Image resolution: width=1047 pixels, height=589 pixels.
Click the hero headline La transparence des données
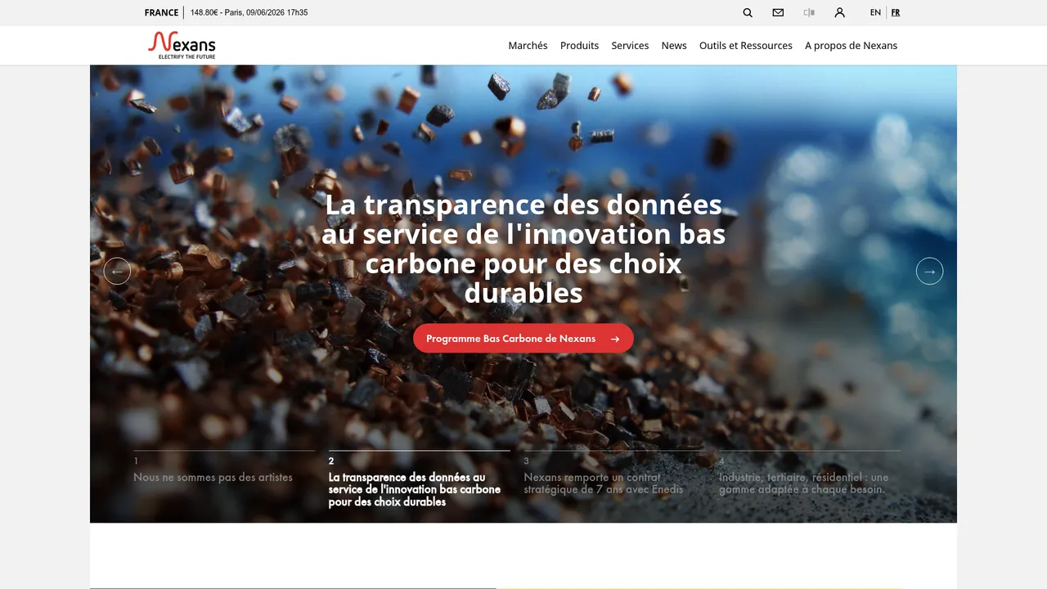point(523,249)
